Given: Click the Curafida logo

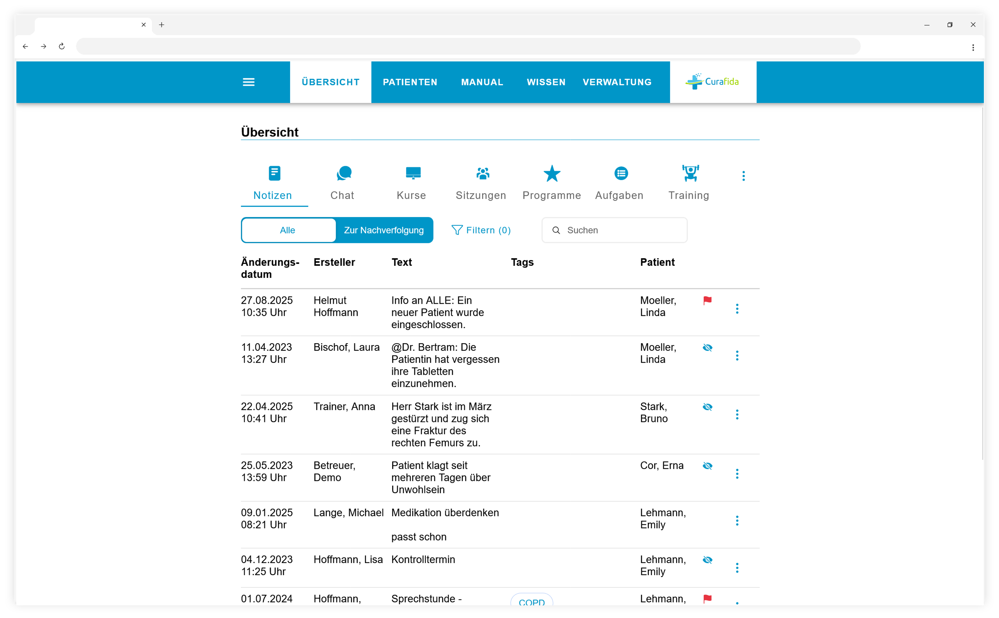Looking at the screenshot, I should point(712,82).
